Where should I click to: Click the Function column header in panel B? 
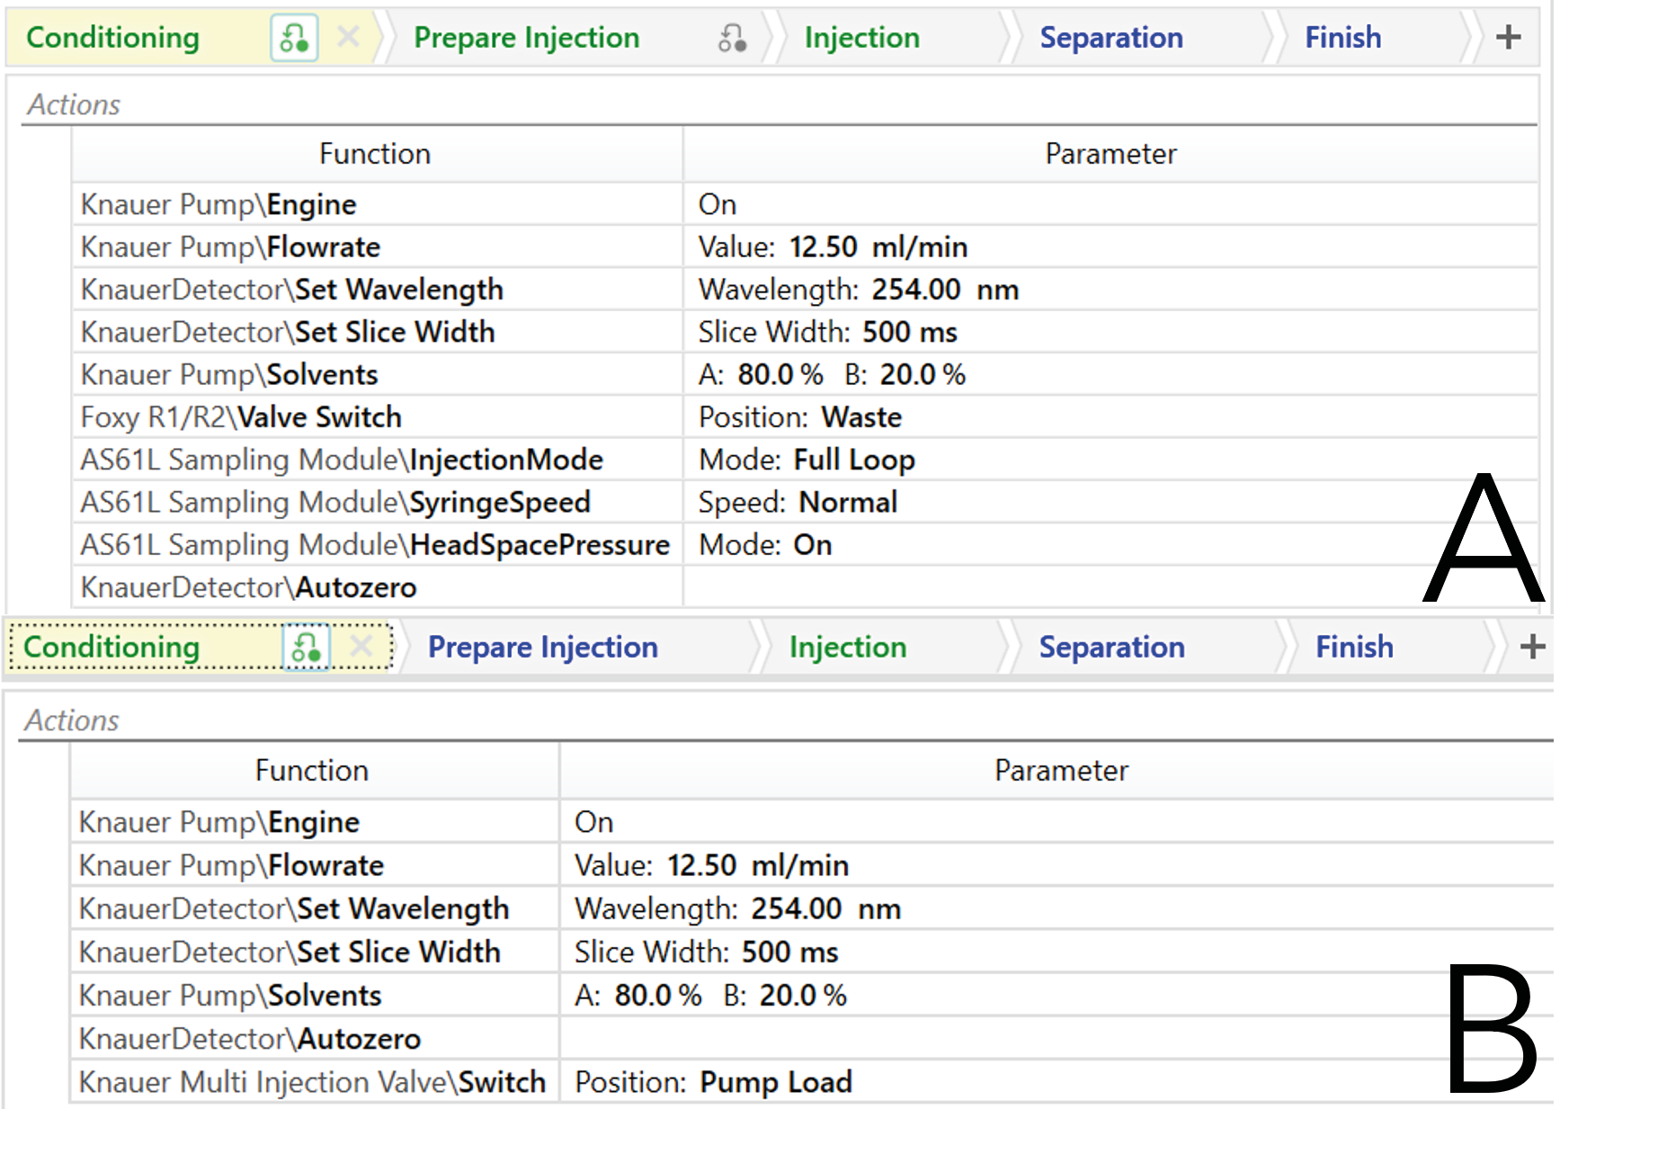pos(312,771)
